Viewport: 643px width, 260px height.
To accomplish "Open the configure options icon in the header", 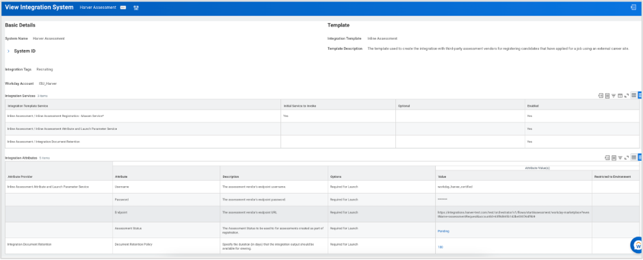I will point(135,8).
